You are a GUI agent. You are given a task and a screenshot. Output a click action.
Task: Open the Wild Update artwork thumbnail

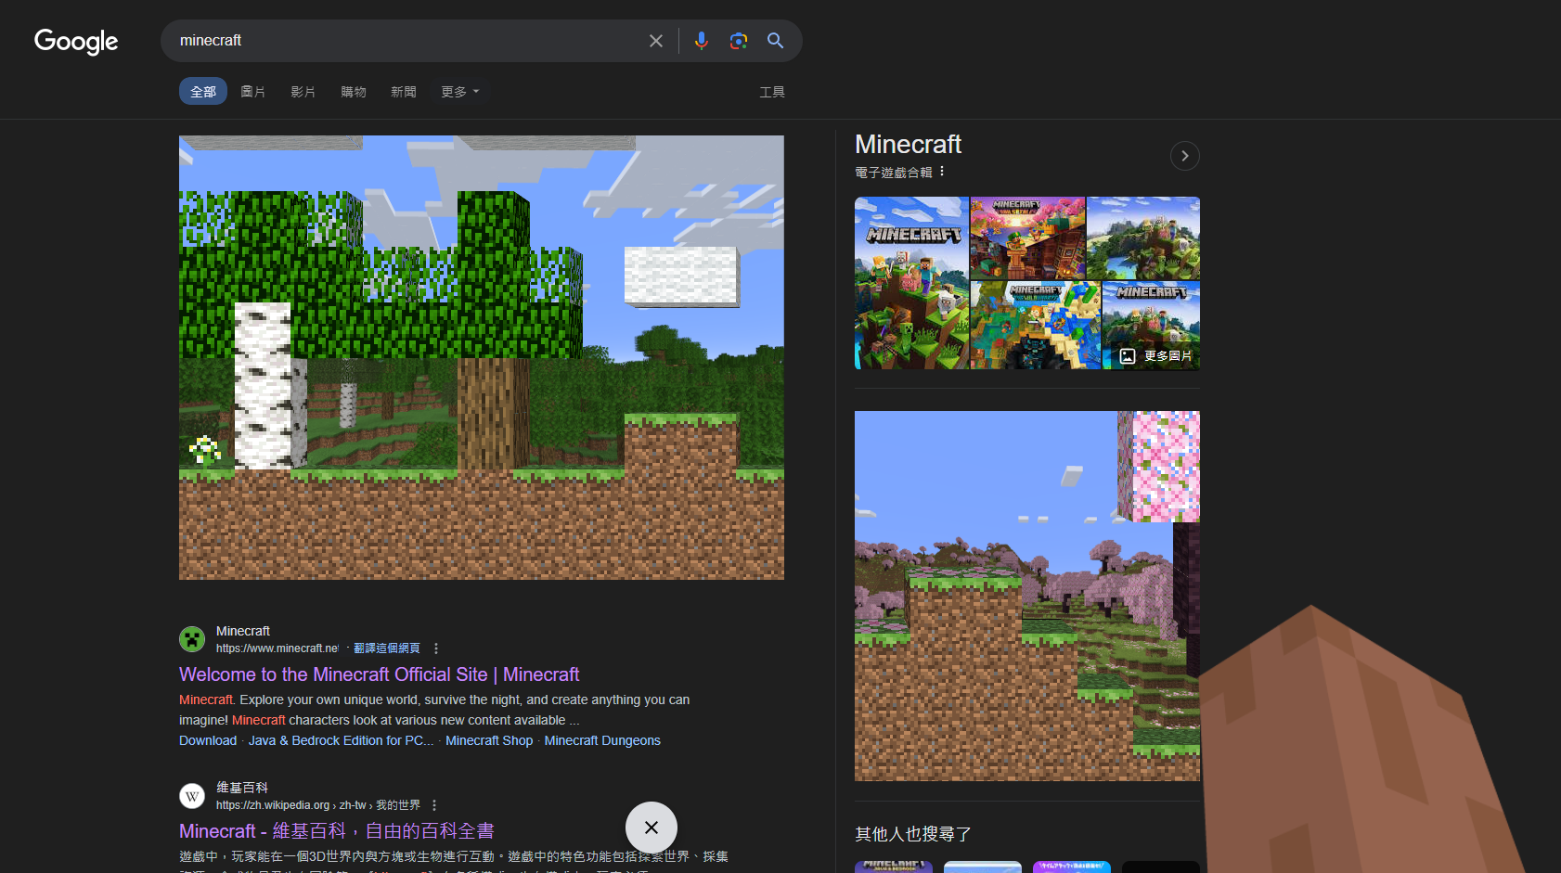[1036, 326]
